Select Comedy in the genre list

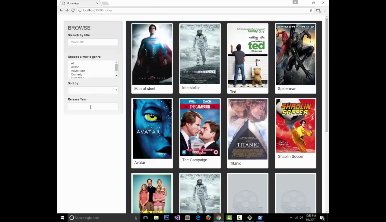77,74
